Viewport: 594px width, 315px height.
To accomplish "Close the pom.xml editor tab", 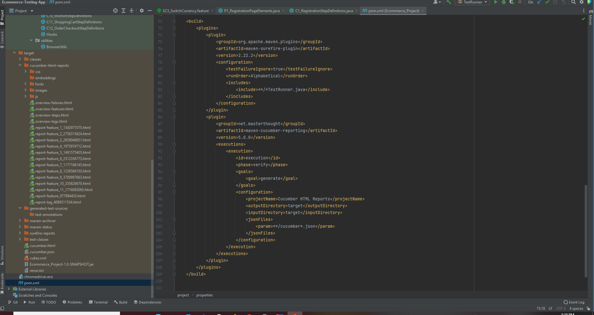I will (x=423, y=11).
